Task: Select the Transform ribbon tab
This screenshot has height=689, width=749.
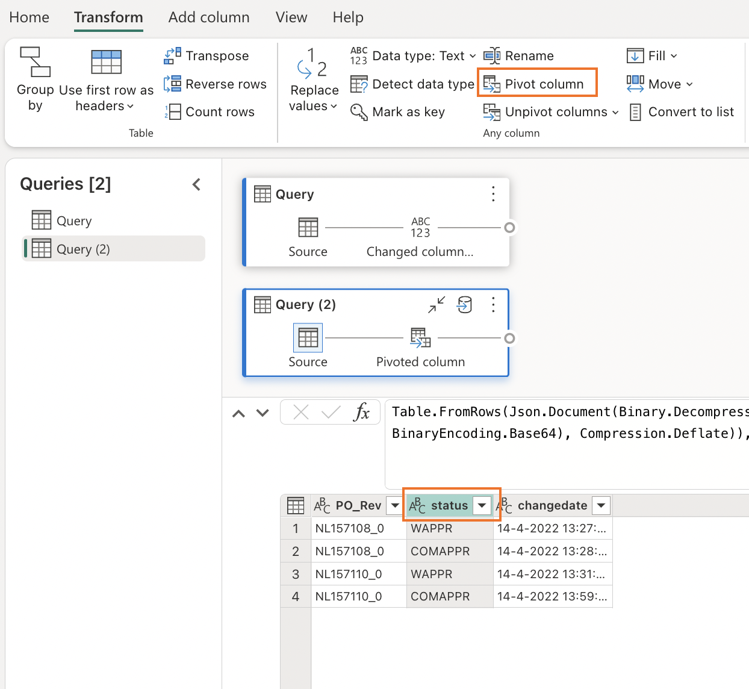Action: coord(108,17)
